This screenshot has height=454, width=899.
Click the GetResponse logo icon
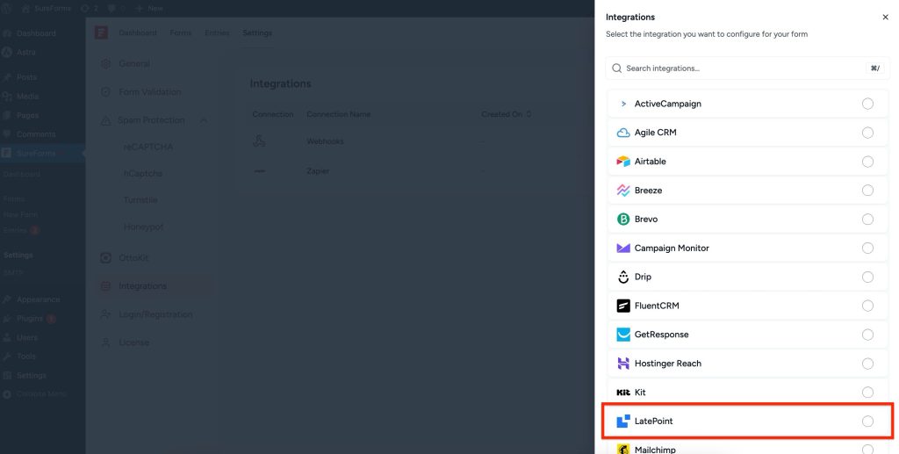(623, 335)
